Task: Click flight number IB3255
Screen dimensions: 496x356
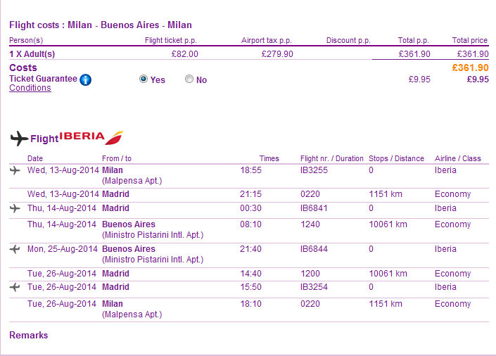Action: click(314, 170)
